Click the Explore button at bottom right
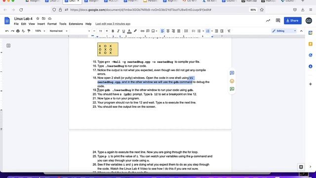 pos(301,167)
